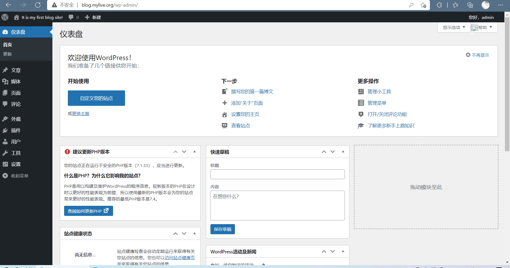Click the 仪表盘 dashboard gauge icon

pyautogui.click(x=5, y=32)
